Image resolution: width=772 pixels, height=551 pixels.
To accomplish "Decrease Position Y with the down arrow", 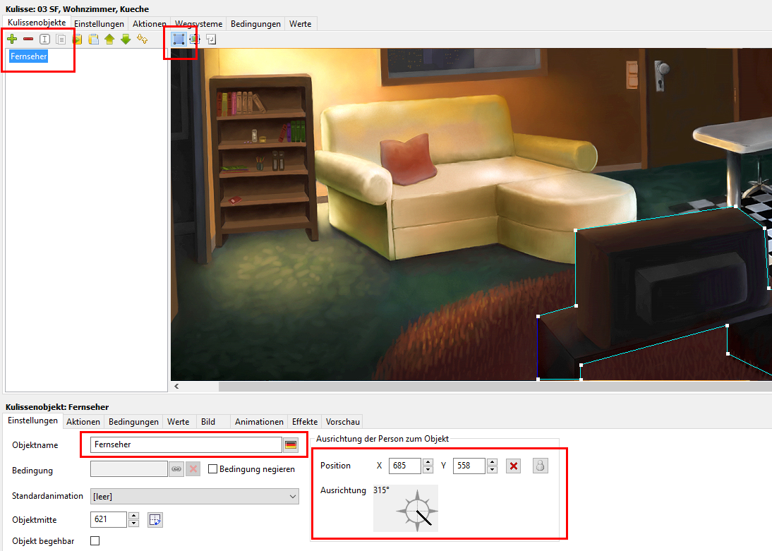I will point(492,469).
